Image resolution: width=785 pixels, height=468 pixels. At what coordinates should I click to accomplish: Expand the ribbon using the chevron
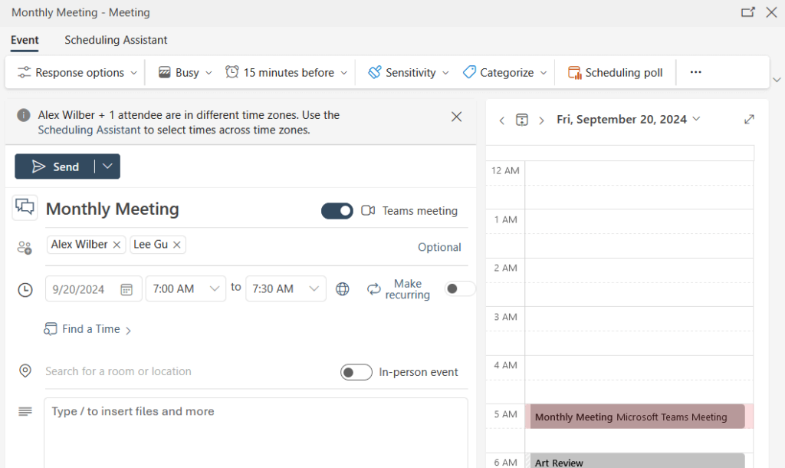click(777, 80)
